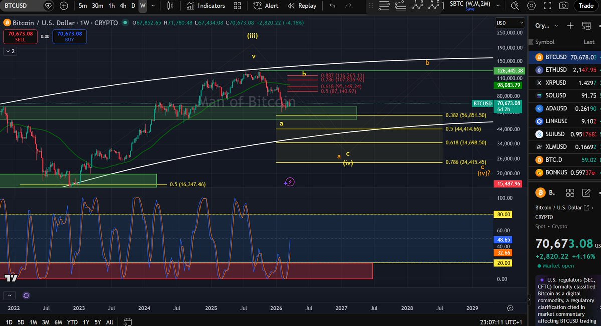Viewport: 601px width, 326px height.
Task: Set the date range to 6M
Action: pyautogui.click(x=58, y=322)
